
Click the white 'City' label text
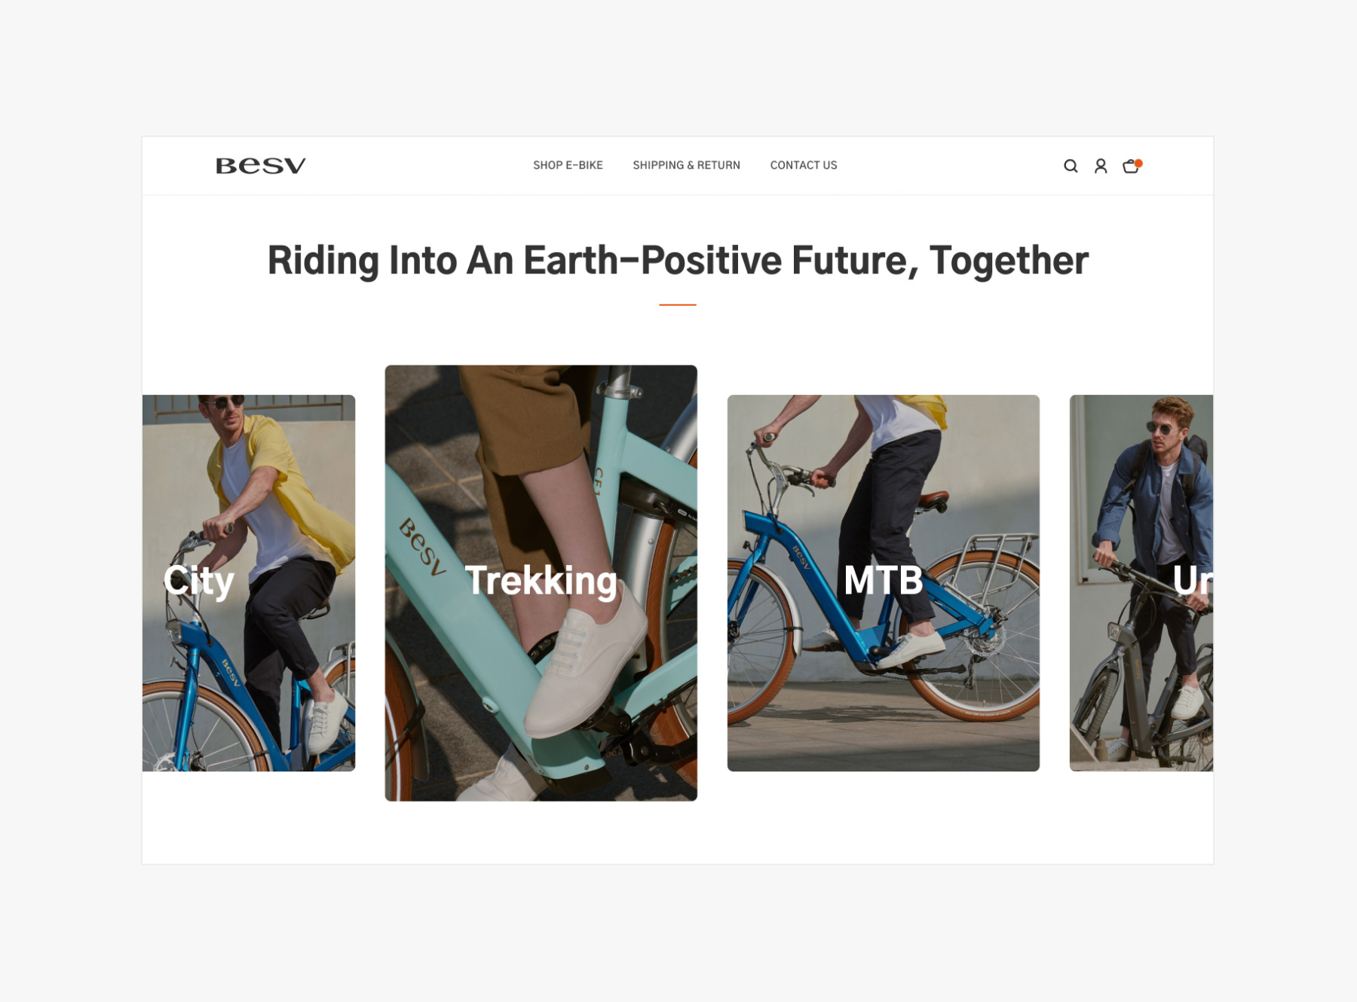pyautogui.click(x=199, y=582)
